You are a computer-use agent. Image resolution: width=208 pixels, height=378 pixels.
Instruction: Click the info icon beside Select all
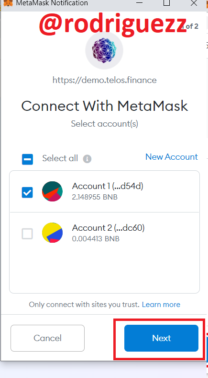tap(87, 159)
